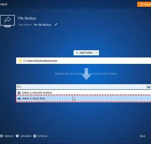The width and height of the screenshot is (151, 144).
Task: Click the network location icon
Action: click(19, 93)
